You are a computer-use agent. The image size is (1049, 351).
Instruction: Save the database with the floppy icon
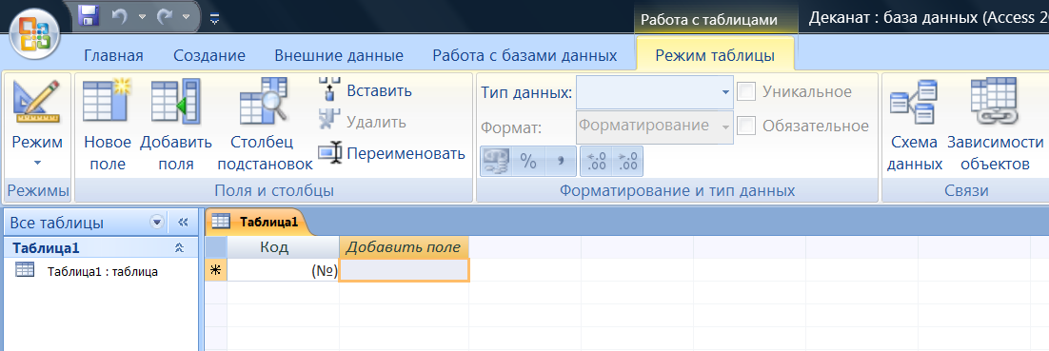tap(89, 16)
